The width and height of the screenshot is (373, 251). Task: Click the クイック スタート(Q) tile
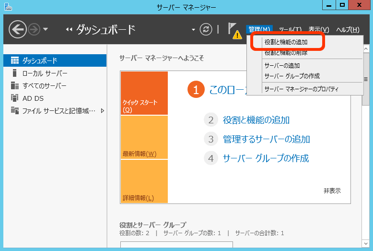[x=144, y=93]
